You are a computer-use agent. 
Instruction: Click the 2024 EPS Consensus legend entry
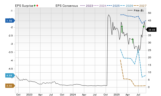100,6
